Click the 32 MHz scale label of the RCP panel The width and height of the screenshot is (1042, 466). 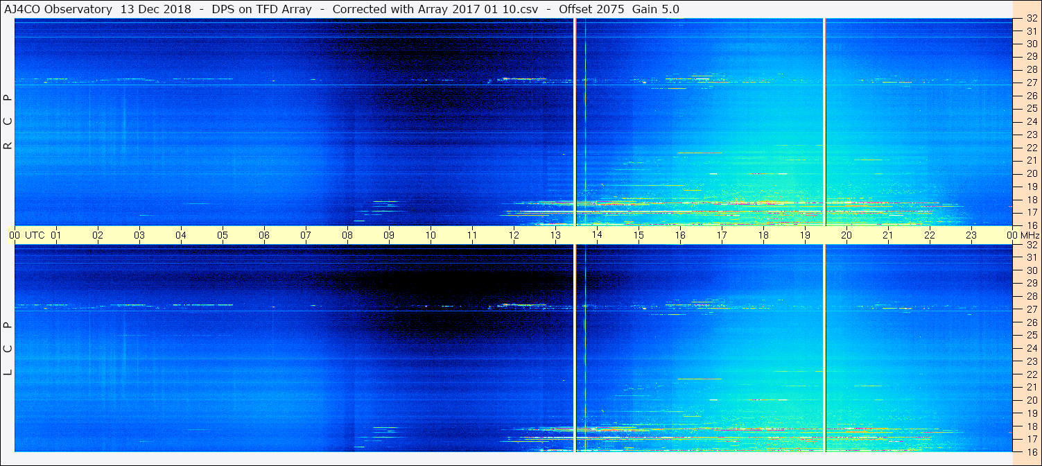tap(1032, 19)
